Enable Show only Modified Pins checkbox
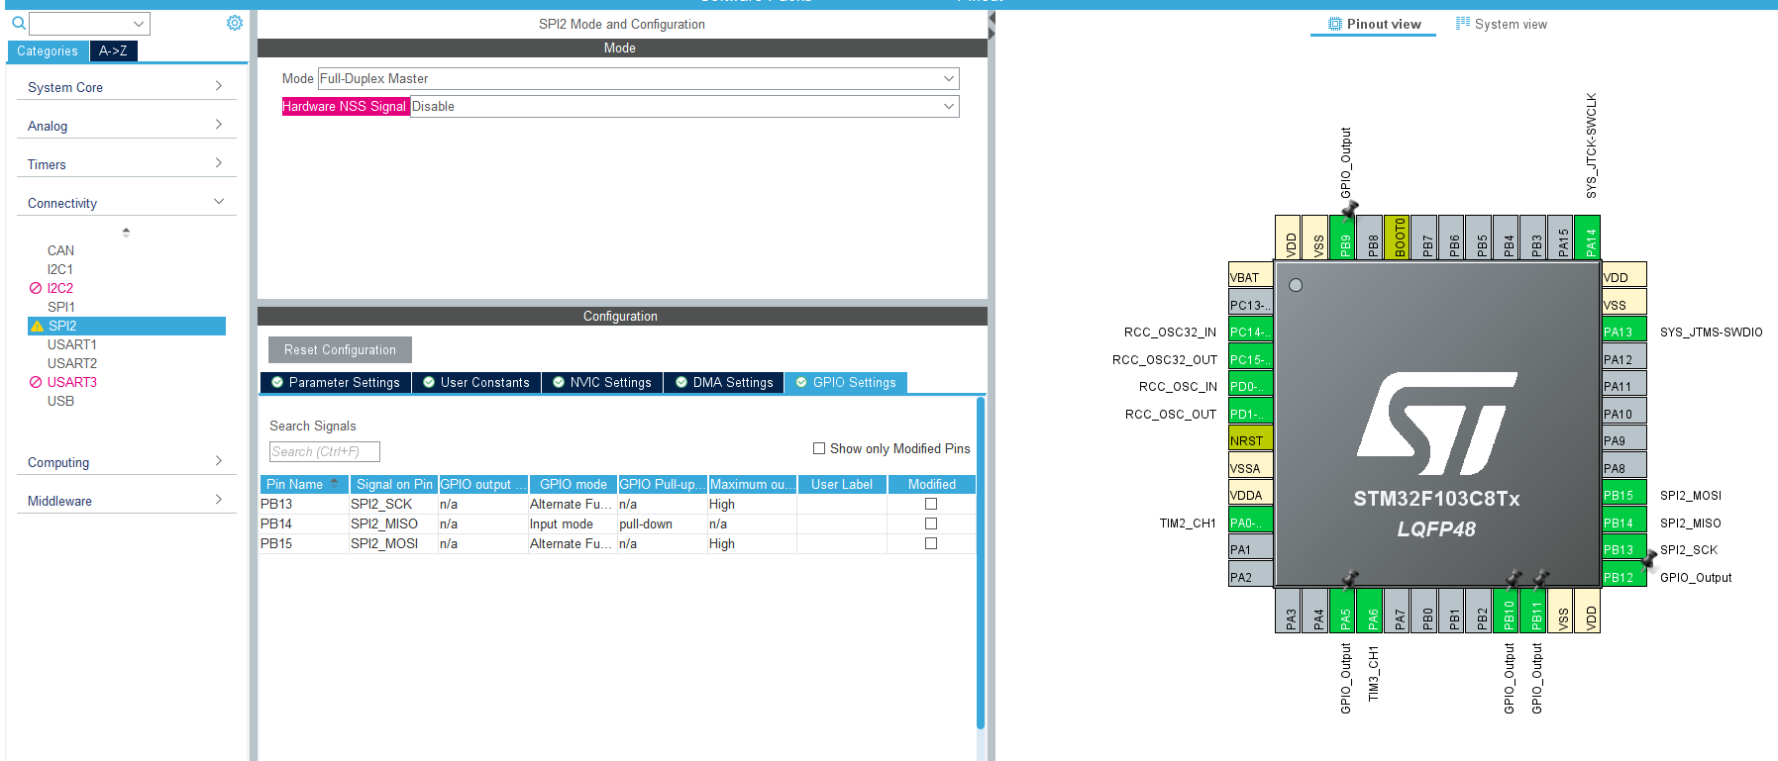Screen dimensions: 1778x761 (819, 448)
